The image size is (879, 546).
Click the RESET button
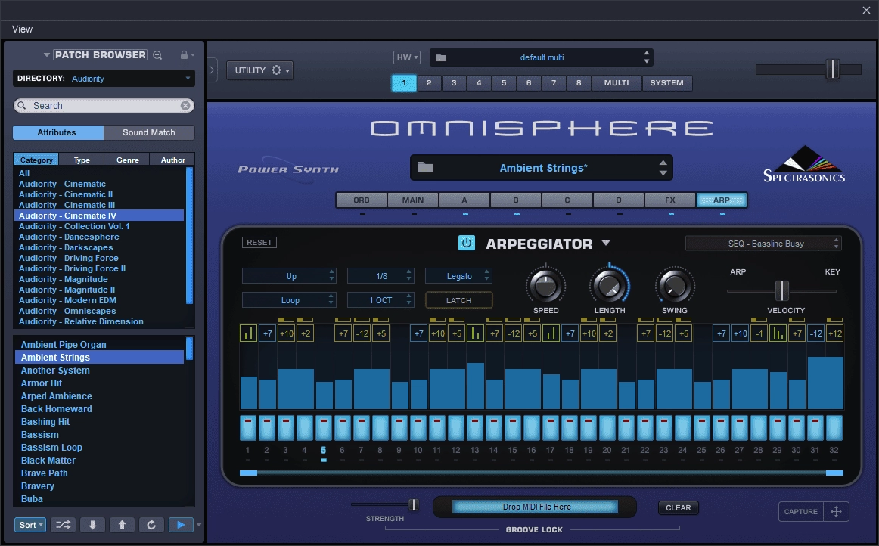pos(259,242)
